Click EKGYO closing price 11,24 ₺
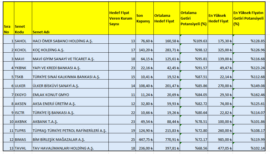The width and height of the screenshot is (270, 154). point(145,93)
